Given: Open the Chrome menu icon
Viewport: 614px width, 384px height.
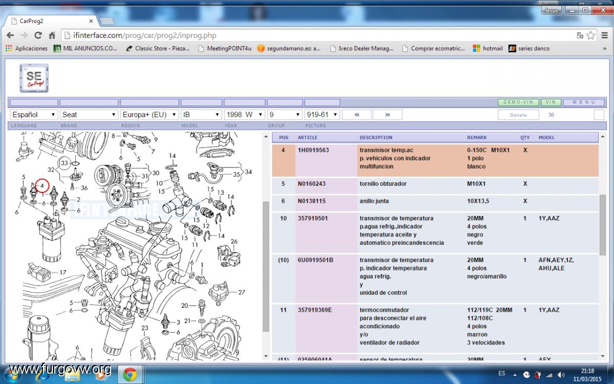Looking at the screenshot, I should [605, 35].
